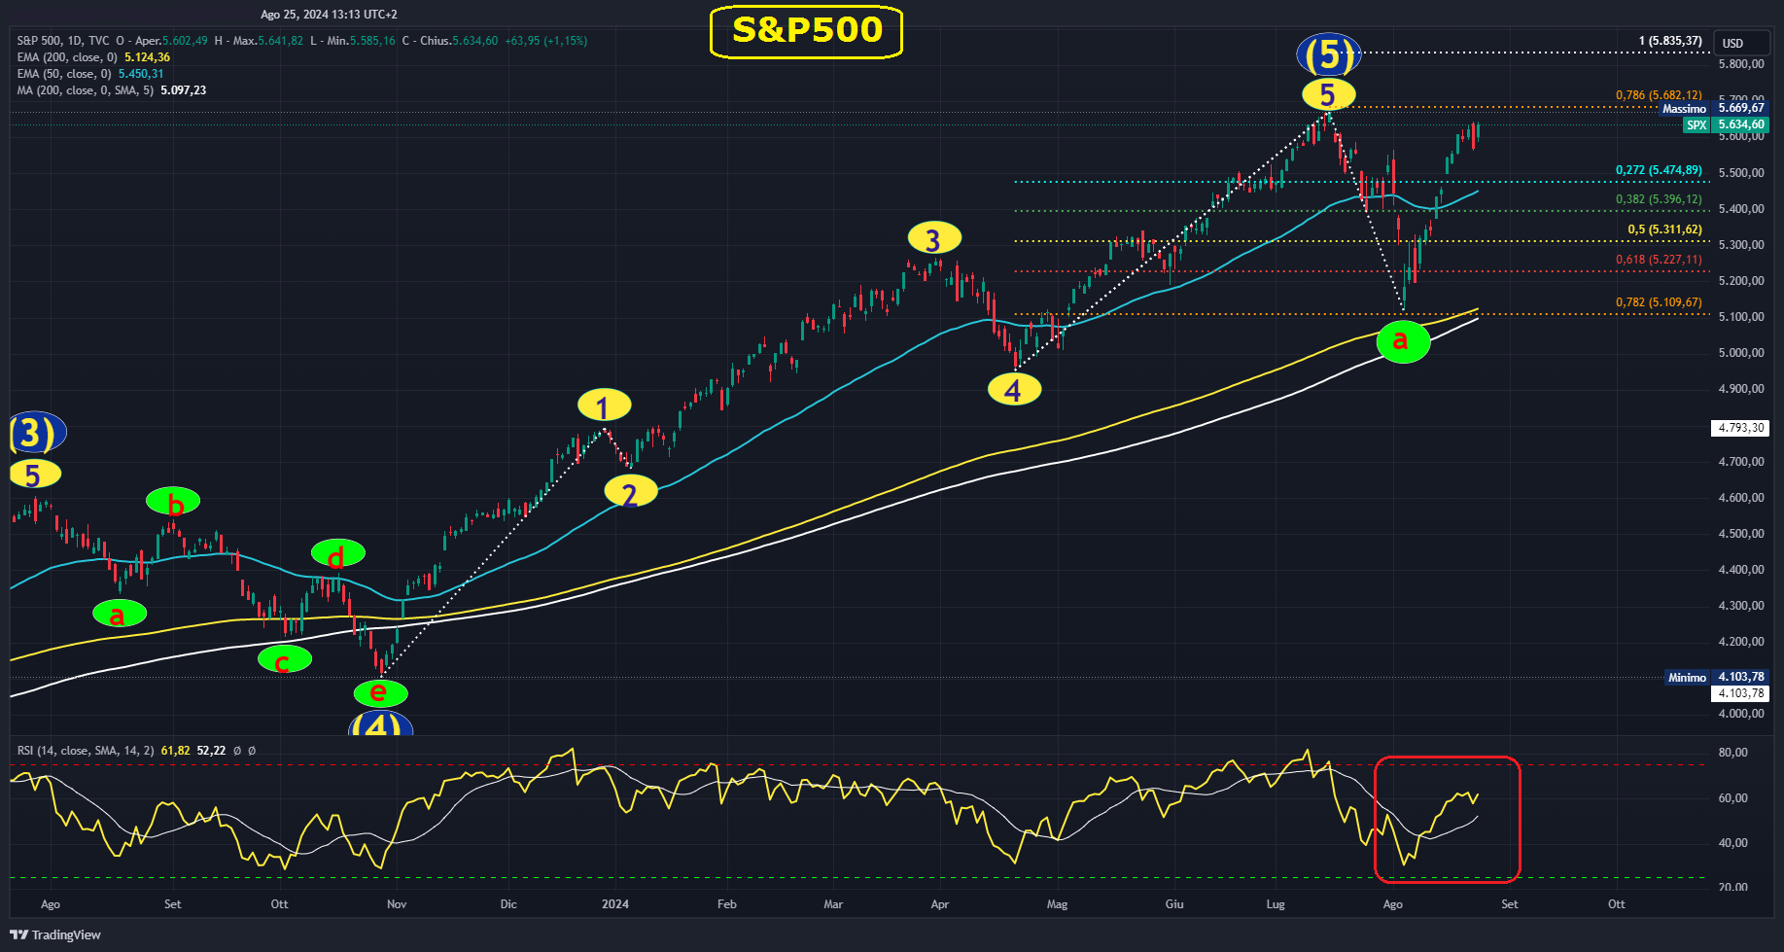1784x952 pixels.
Task: Select the blue (3) wave label
Action: [x=37, y=432]
